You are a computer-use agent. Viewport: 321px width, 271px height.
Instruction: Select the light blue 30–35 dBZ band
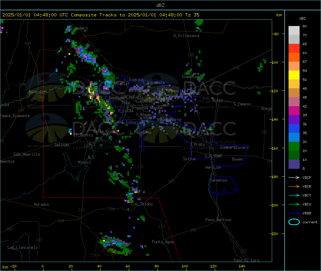pos(294,137)
